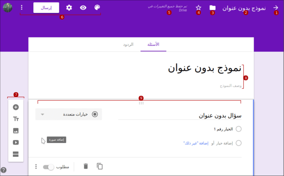Image resolution: width=284 pixels, height=176 pixels.
Task: Switch to the الردود responses tab
Action: click(128, 44)
